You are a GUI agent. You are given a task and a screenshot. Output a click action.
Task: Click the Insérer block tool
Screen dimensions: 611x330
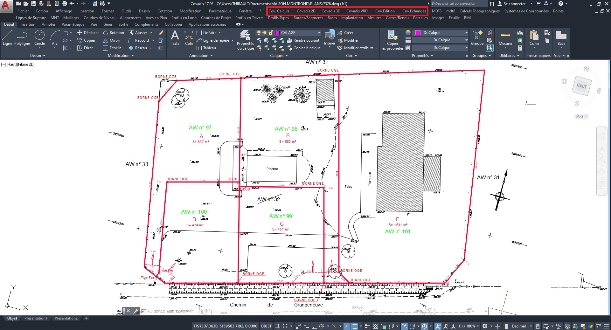coord(330,38)
